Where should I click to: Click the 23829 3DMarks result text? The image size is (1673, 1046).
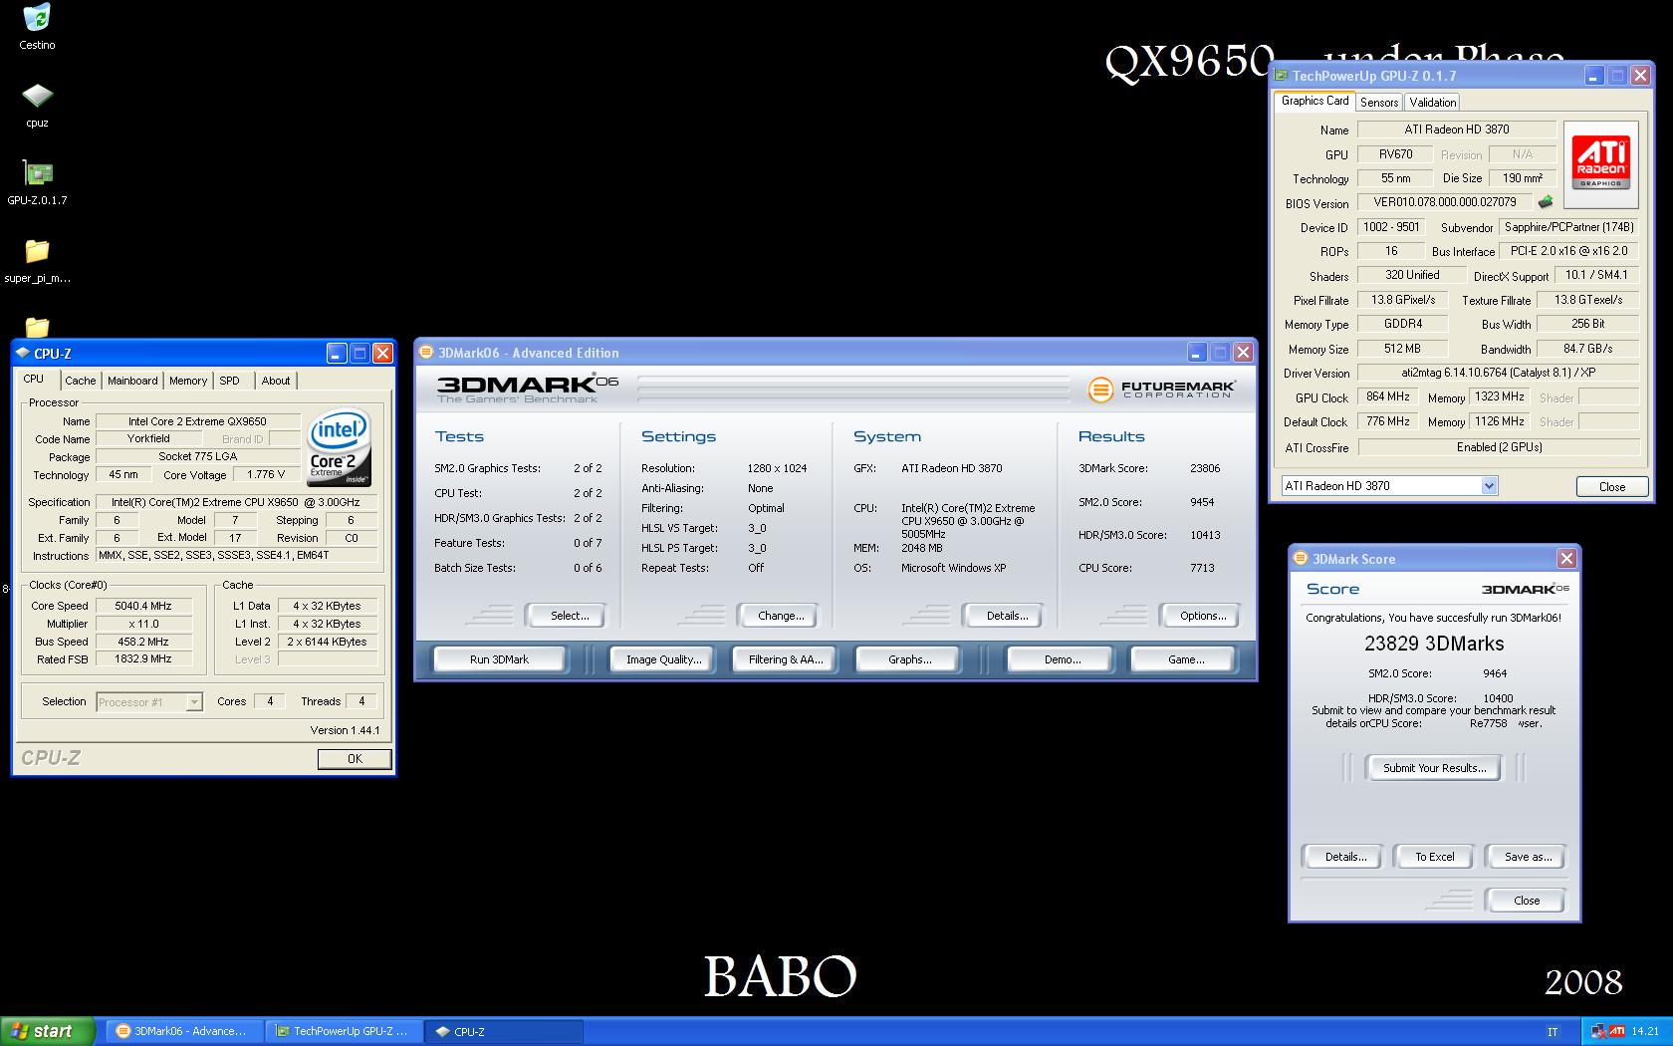[1433, 644]
